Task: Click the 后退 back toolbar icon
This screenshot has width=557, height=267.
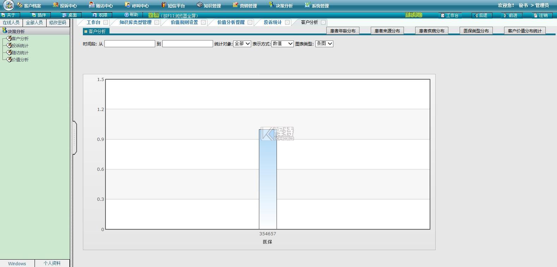Action: click(477, 15)
